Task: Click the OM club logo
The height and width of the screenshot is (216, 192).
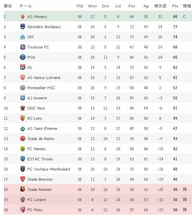Action: [23, 37]
